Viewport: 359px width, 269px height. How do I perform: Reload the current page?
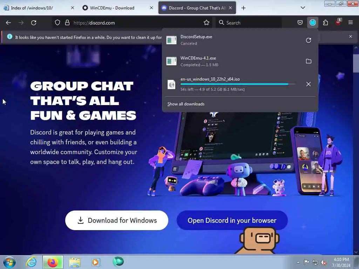(x=34, y=23)
